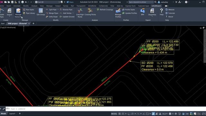Focus the keyword search field
The height and width of the screenshot is (116, 206).
coord(141,2)
